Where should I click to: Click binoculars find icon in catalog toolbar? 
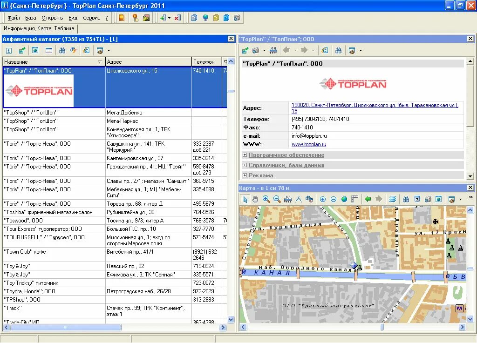pos(62,50)
